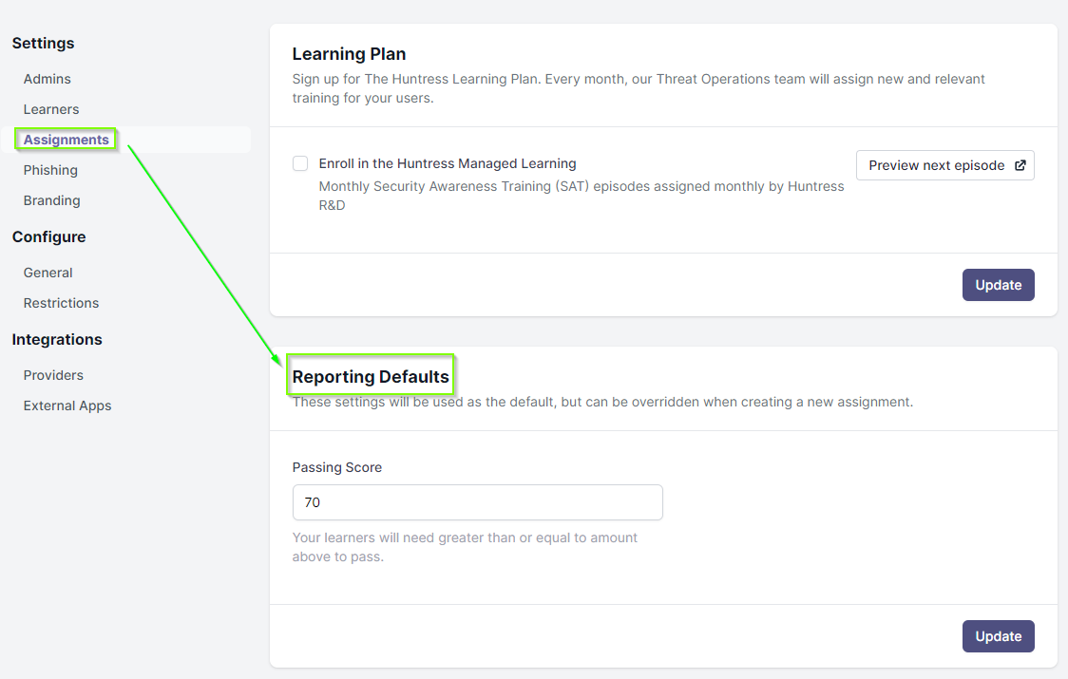This screenshot has height=679, width=1068.
Task: Click the Learning Plan heading
Action: tap(349, 54)
